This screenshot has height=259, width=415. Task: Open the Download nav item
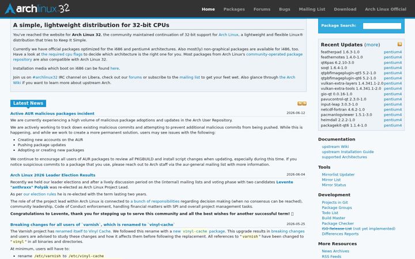pyautogui.click(x=345, y=9)
